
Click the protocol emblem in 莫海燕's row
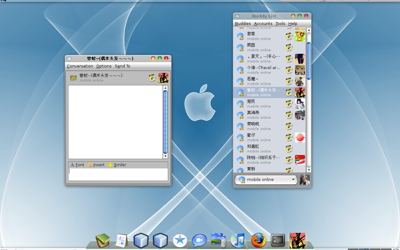[x=289, y=115]
